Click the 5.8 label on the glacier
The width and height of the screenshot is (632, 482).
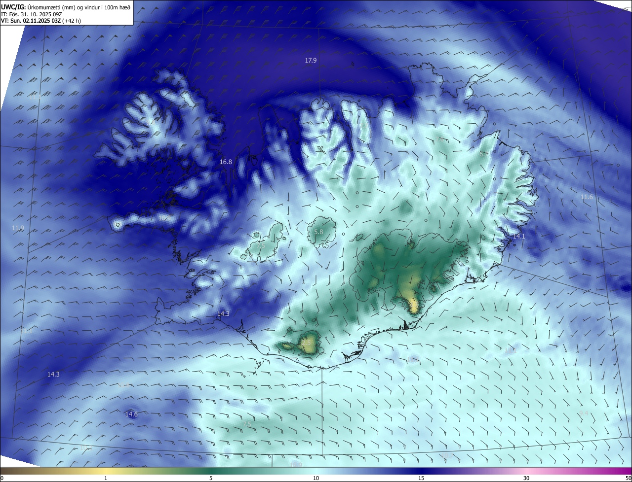[318, 232]
